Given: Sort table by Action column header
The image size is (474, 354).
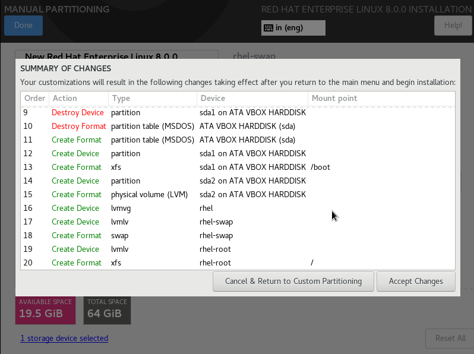Looking at the screenshot, I should (x=78, y=99).
